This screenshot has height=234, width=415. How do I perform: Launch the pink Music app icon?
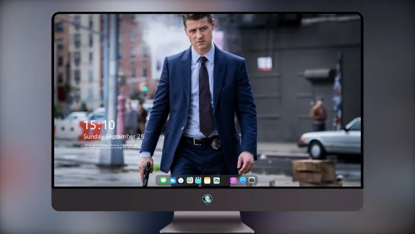[233, 180]
